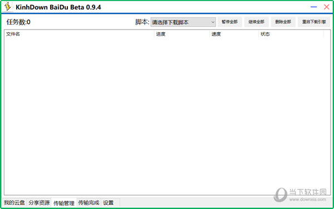This screenshot has height=209, width=334.
Task: Click the 进度 column header
Action: (182, 34)
